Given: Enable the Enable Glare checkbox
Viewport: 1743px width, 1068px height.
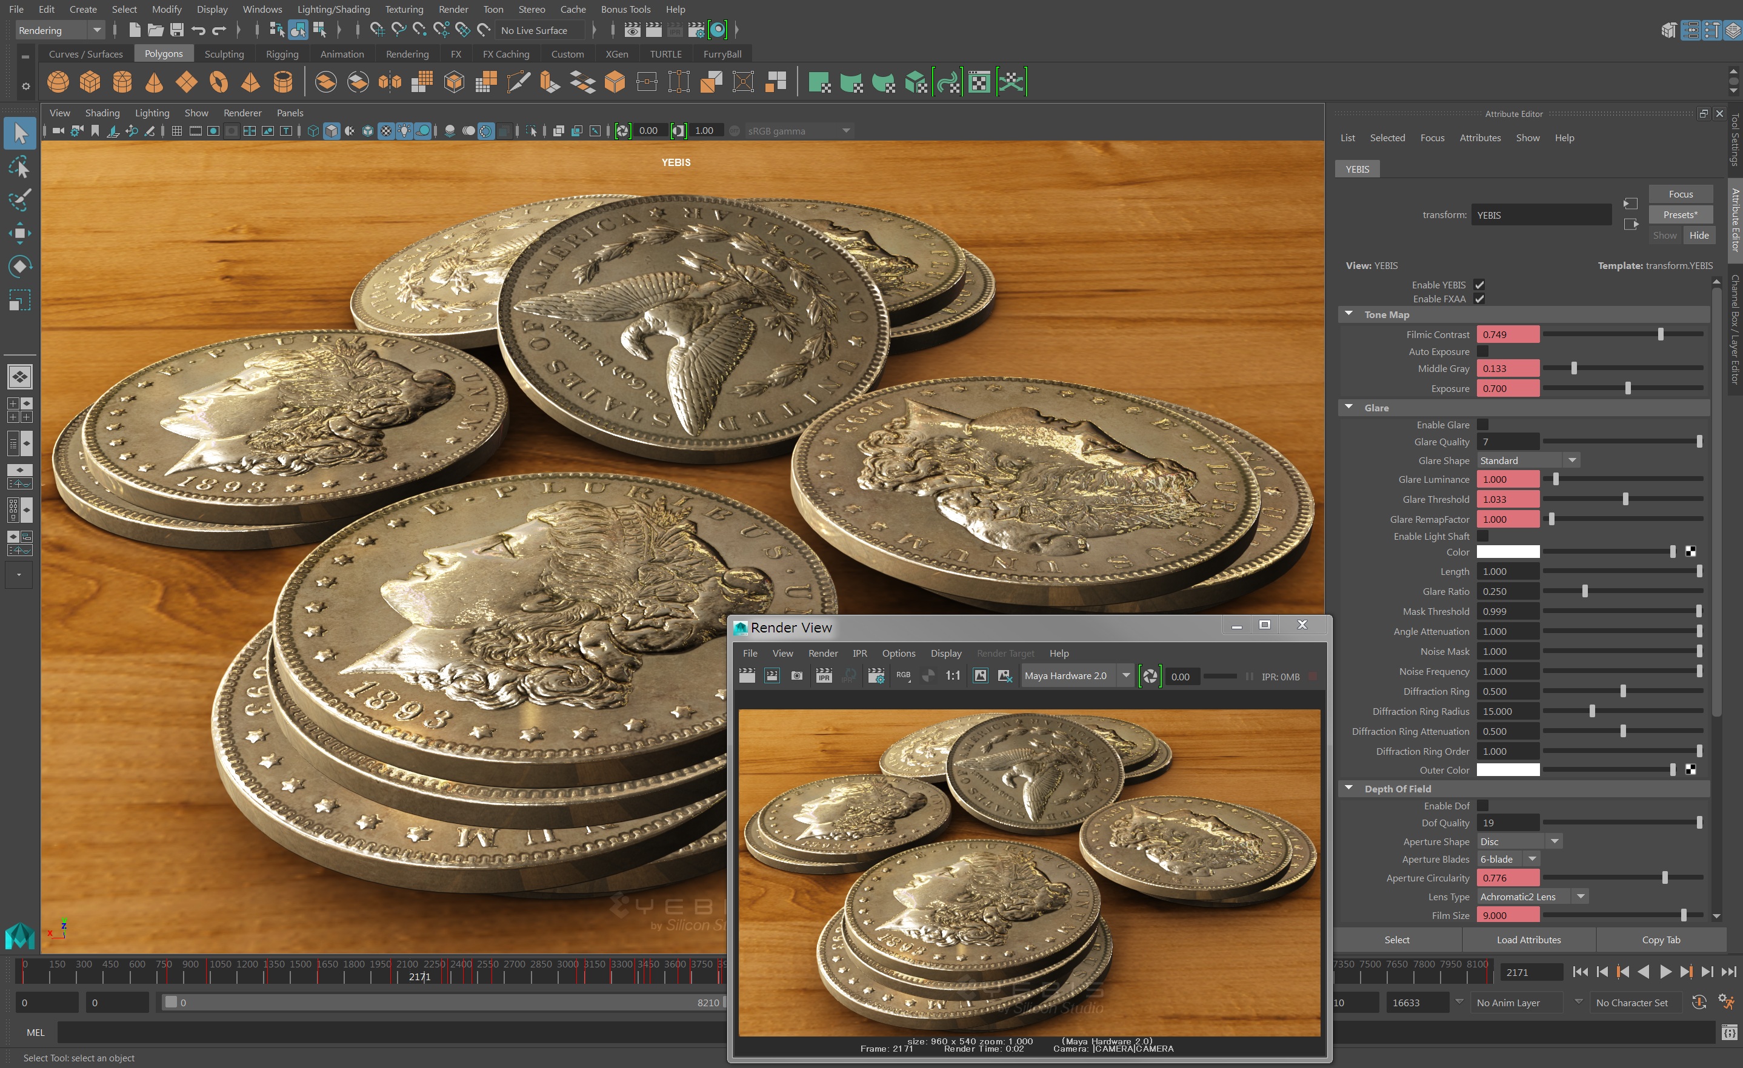Looking at the screenshot, I should pos(1482,425).
